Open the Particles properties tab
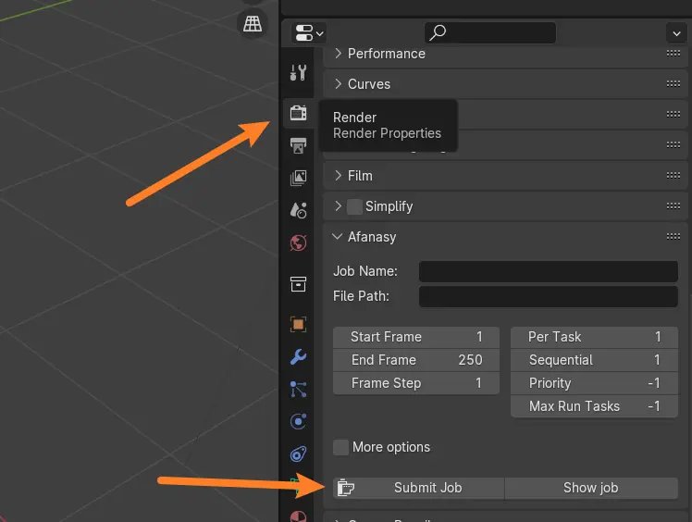This screenshot has height=522, width=692. click(298, 389)
